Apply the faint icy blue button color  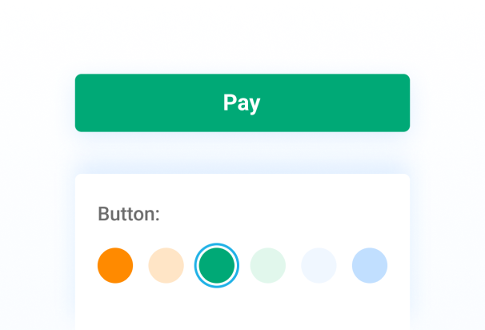click(319, 265)
